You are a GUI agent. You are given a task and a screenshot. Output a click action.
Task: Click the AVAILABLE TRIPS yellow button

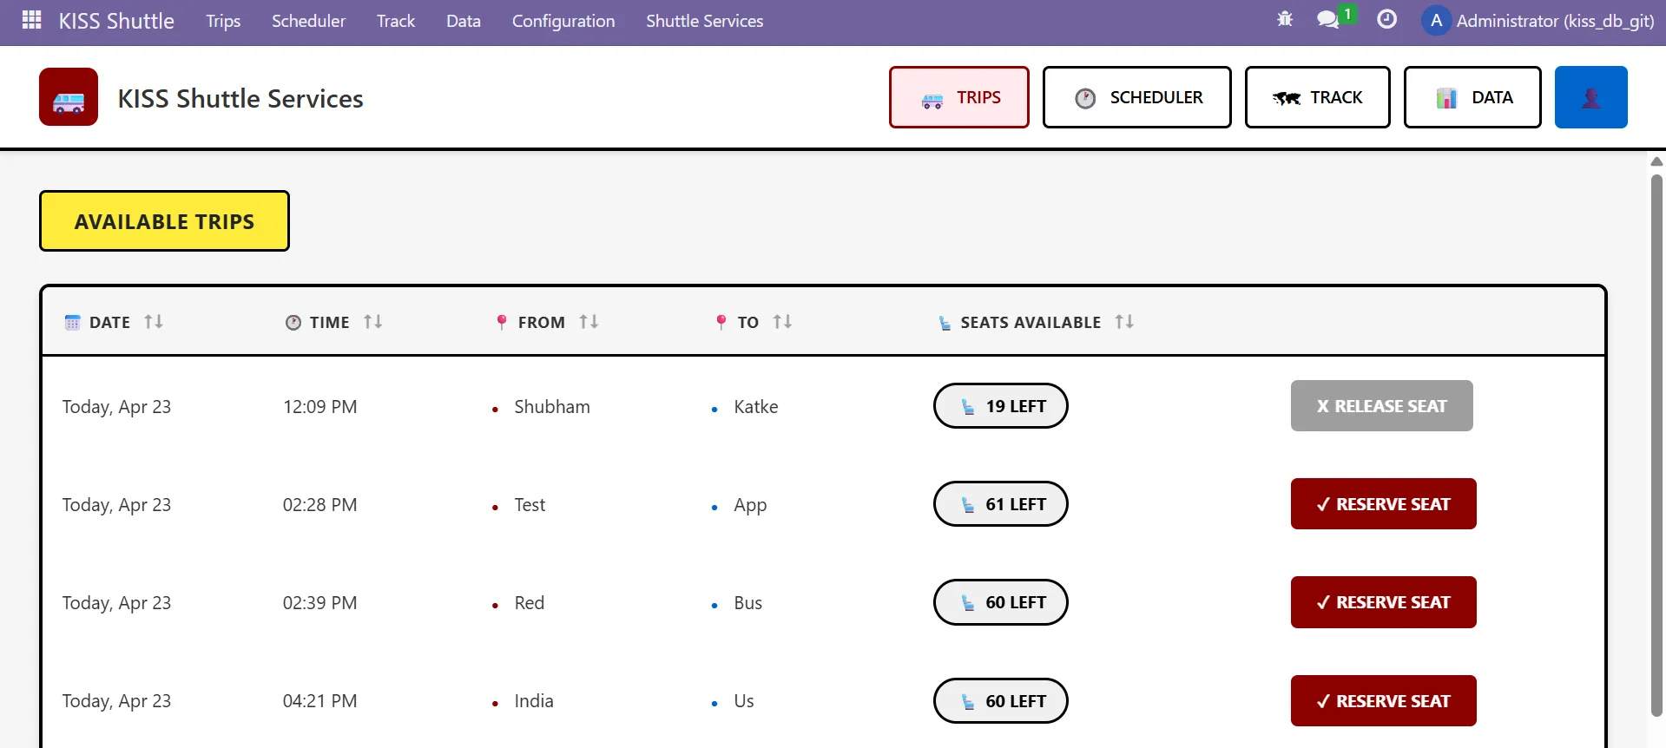tap(164, 221)
